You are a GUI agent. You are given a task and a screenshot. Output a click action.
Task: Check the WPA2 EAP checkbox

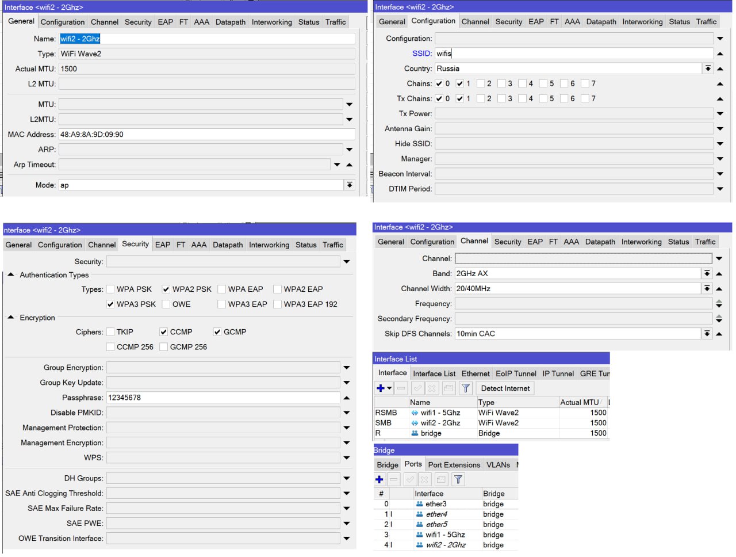click(277, 289)
